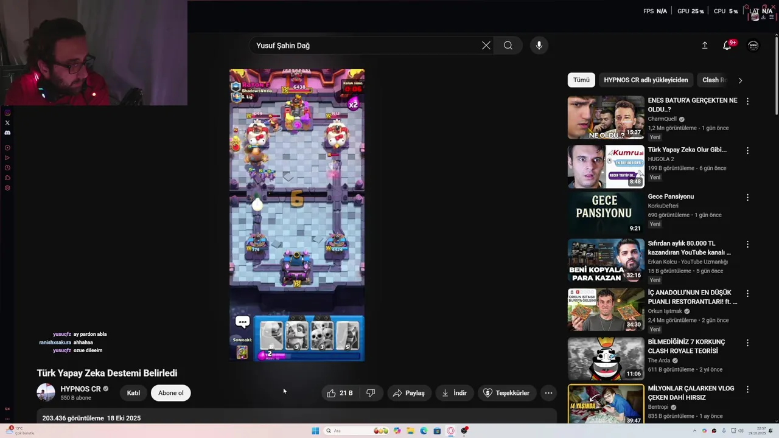Click the Katıl join button
Viewport: 779px width, 438px height.
[133, 393]
